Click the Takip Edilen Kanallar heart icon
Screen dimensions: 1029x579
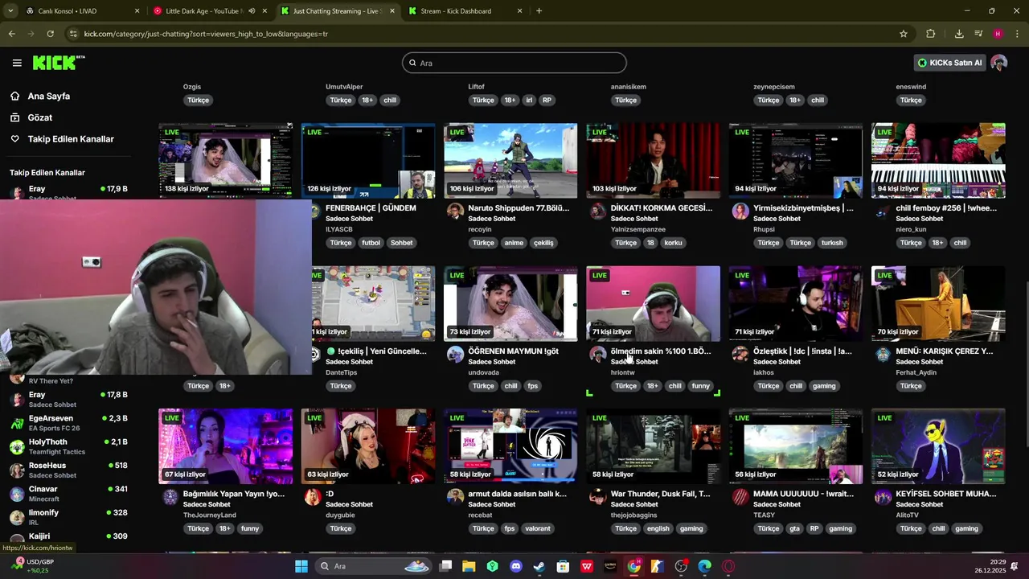point(14,139)
